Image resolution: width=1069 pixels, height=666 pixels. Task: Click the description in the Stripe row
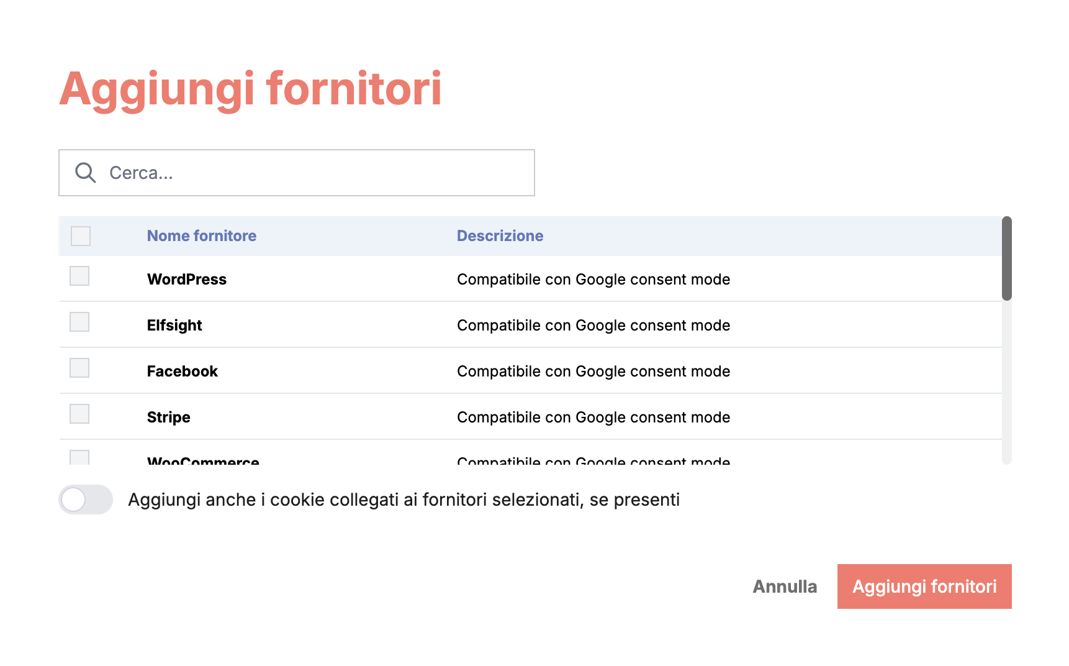[593, 417]
